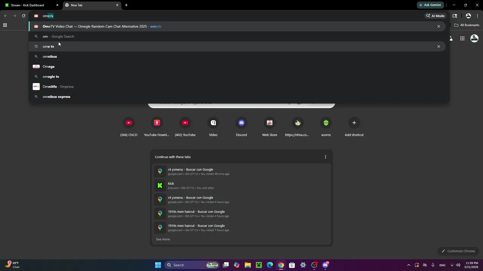Viewport: 483px width, 271px height.
Task: Open OBS Studio from the taskbar
Action: click(314, 265)
